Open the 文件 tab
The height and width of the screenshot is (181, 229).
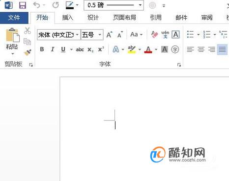click(x=14, y=18)
